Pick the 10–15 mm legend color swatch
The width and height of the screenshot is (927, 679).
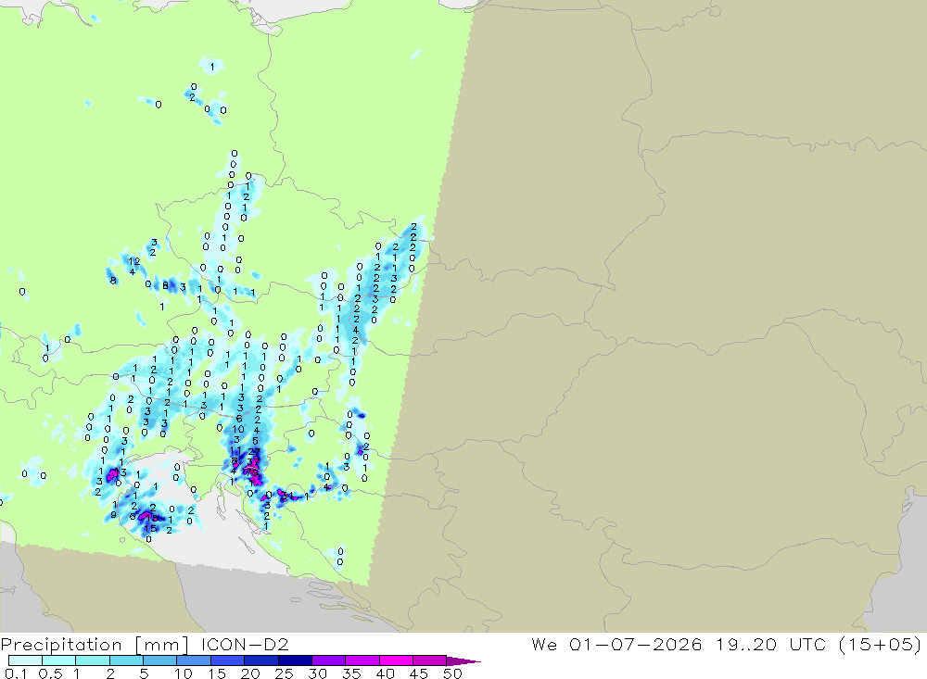194,660
